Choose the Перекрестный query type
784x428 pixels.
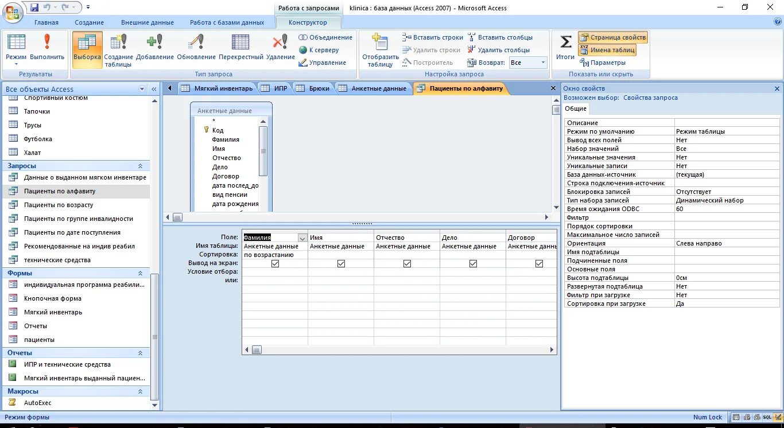241,48
